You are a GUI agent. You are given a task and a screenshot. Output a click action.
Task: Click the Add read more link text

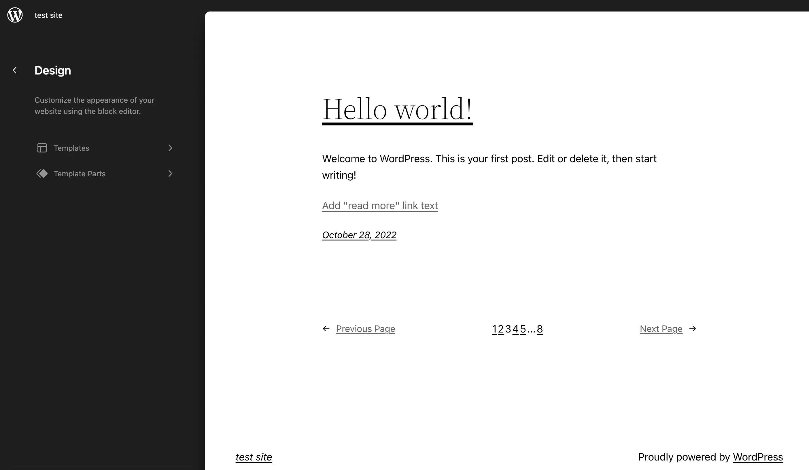(380, 205)
